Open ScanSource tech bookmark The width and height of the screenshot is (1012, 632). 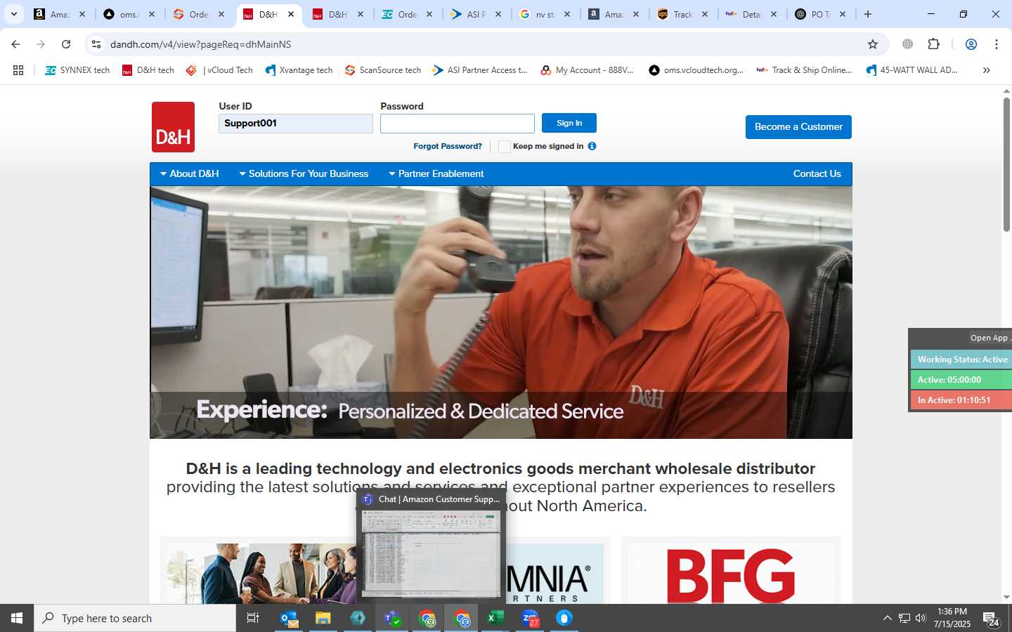[383, 70]
